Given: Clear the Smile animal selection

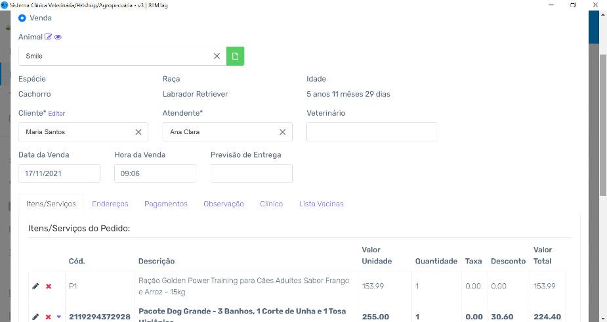Looking at the screenshot, I should (217, 56).
